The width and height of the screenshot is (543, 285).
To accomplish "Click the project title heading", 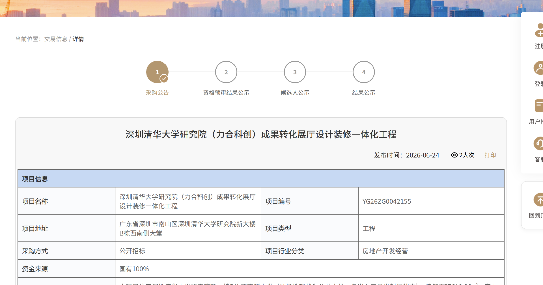I will tap(261, 134).
